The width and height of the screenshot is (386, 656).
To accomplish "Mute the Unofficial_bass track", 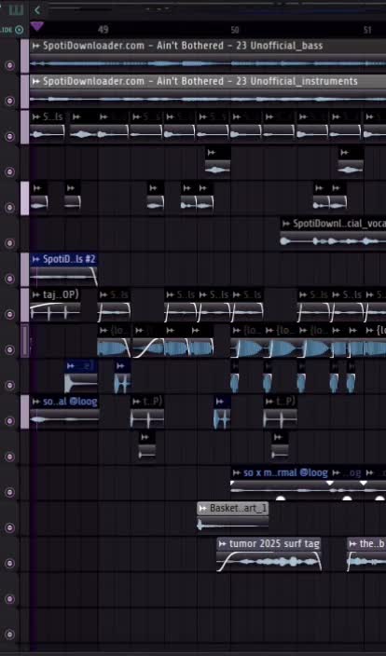I will (x=9, y=65).
